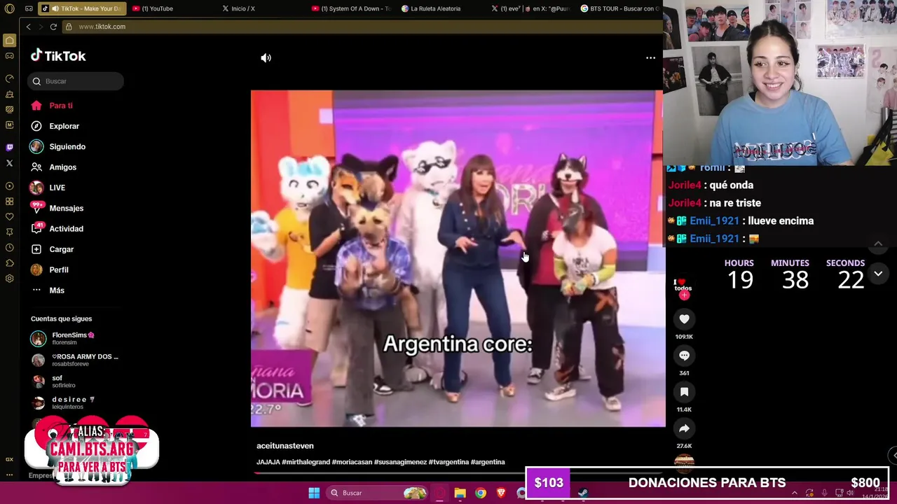Open X in Opera sidebar
This screenshot has width=897, height=504.
coord(9,163)
